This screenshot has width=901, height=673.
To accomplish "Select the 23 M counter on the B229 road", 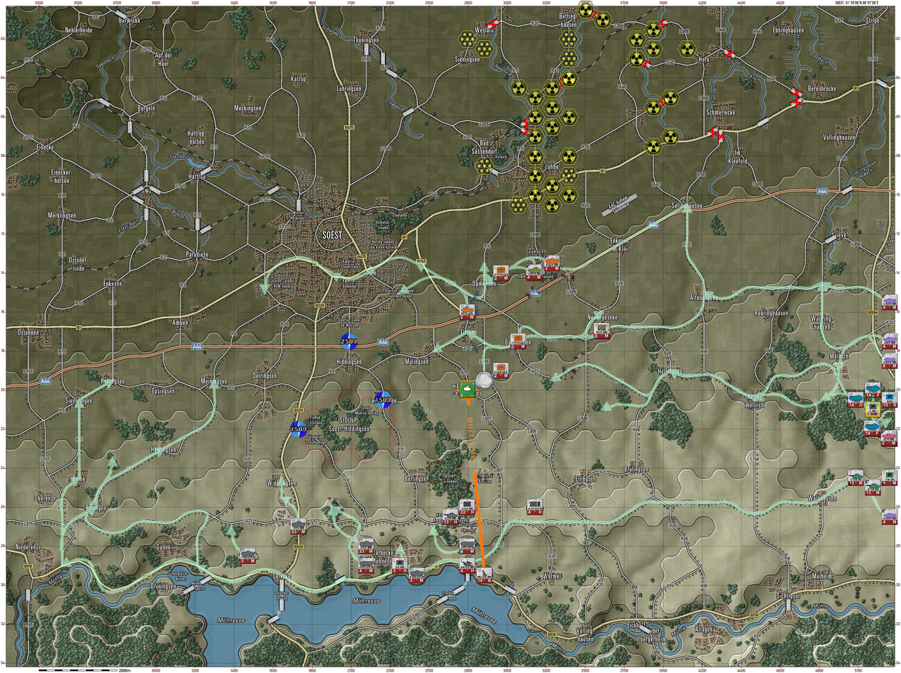I will [x=298, y=527].
